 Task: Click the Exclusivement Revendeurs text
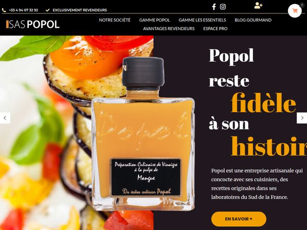coord(80,10)
